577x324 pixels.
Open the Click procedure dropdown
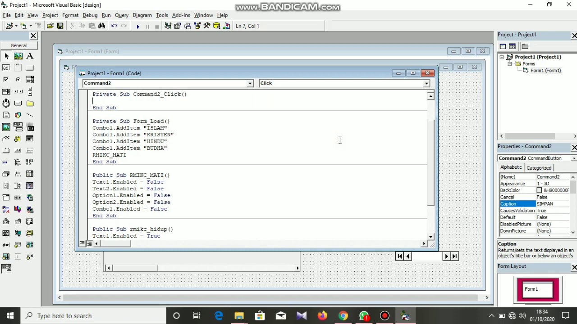(x=426, y=83)
